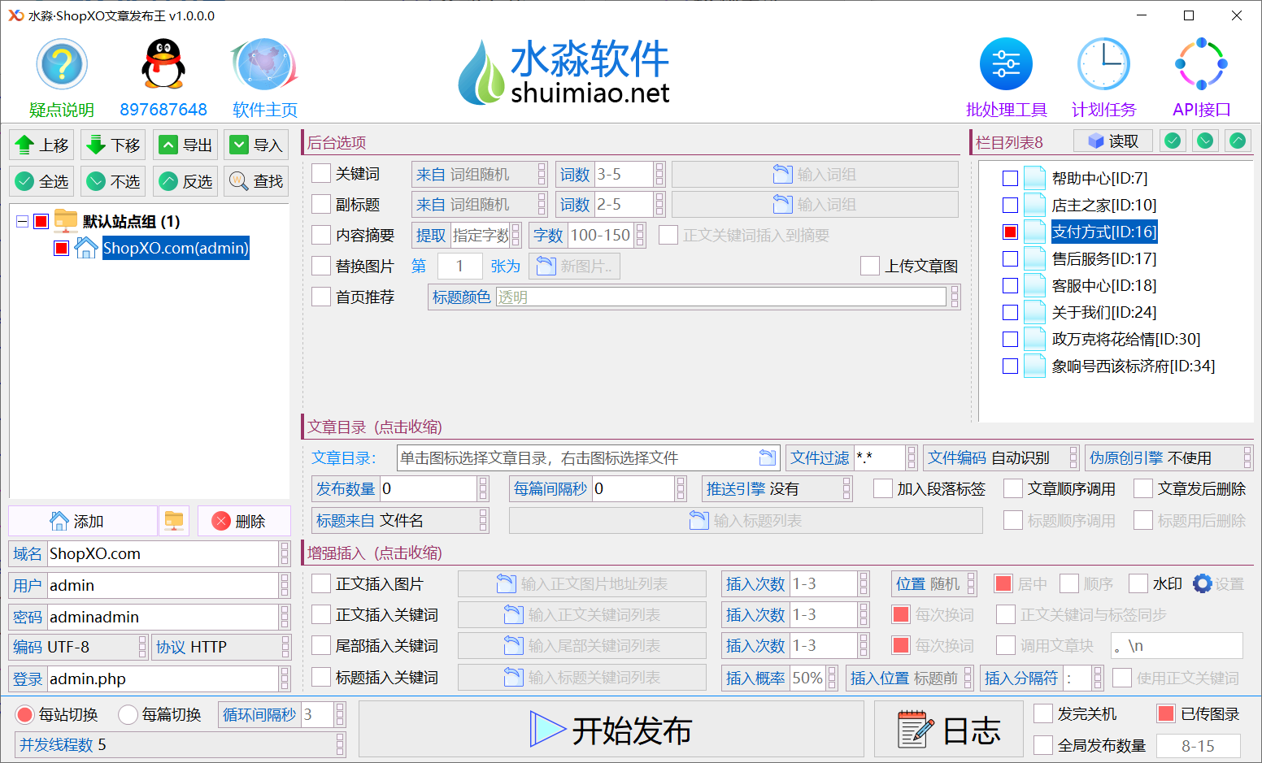This screenshot has width=1262, height=763.
Task: Toggle the 替换图片 checkbox
Action: click(x=321, y=266)
